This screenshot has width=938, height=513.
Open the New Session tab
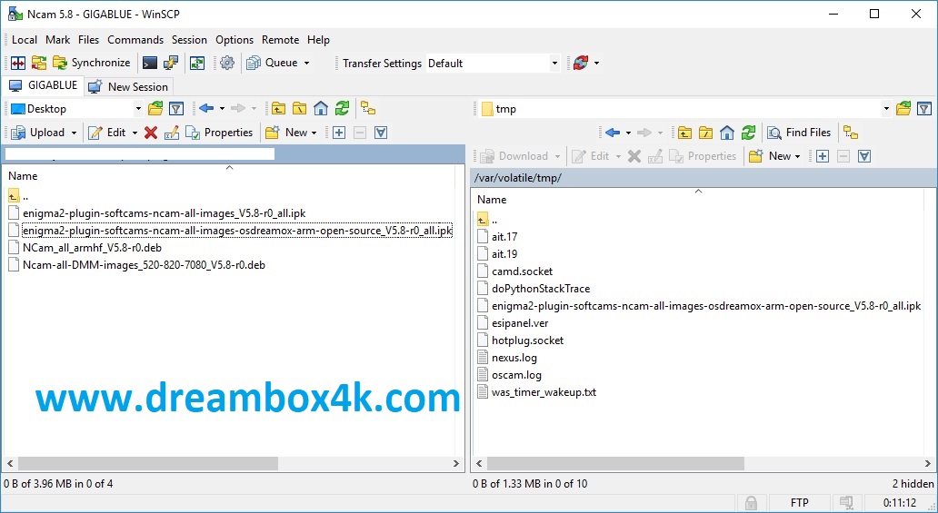point(128,86)
